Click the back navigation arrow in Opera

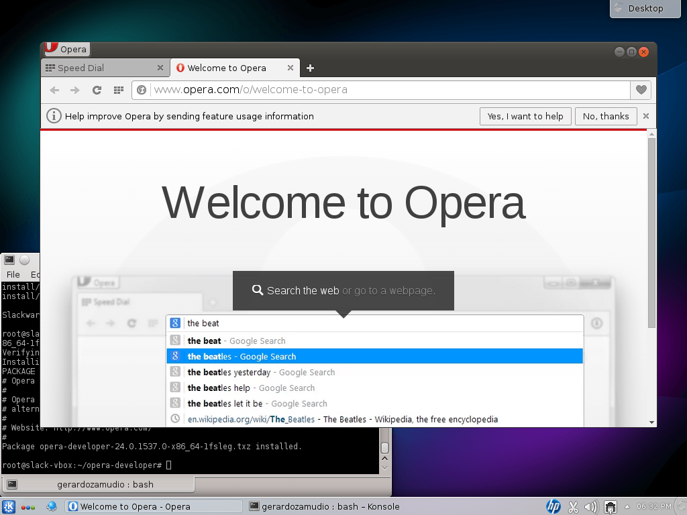click(54, 89)
